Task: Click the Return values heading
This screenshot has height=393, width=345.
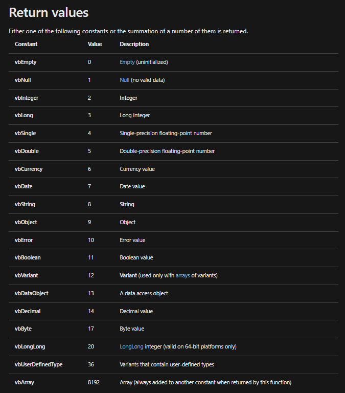Action: [x=49, y=12]
